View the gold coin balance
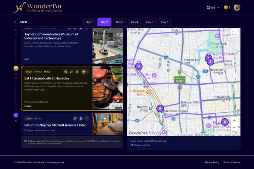Screen dimensions: 254x169 [x=227, y=8]
